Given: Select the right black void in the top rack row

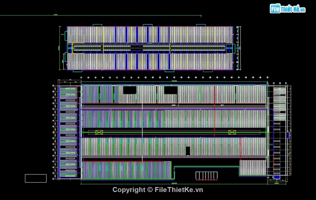Looking at the screenshot, I should coord(171,90).
